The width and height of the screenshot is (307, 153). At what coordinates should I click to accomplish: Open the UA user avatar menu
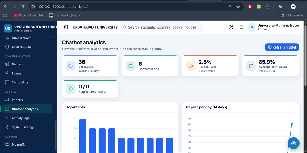(252, 27)
